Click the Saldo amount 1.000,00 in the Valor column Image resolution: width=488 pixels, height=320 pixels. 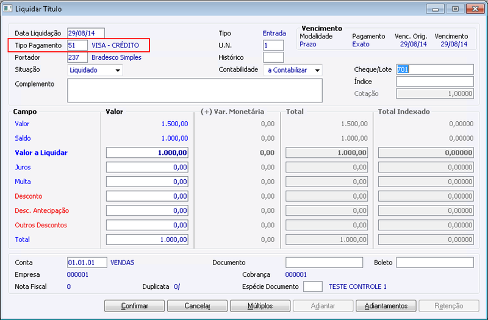tap(174, 138)
